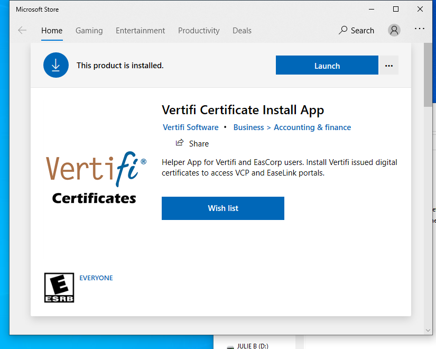This screenshot has width=436, height=349.
Task: Share this app
Action: [192, 143]
